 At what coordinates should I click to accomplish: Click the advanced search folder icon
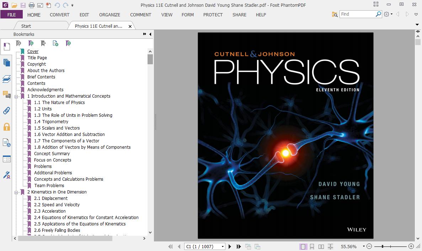point(335,14)
